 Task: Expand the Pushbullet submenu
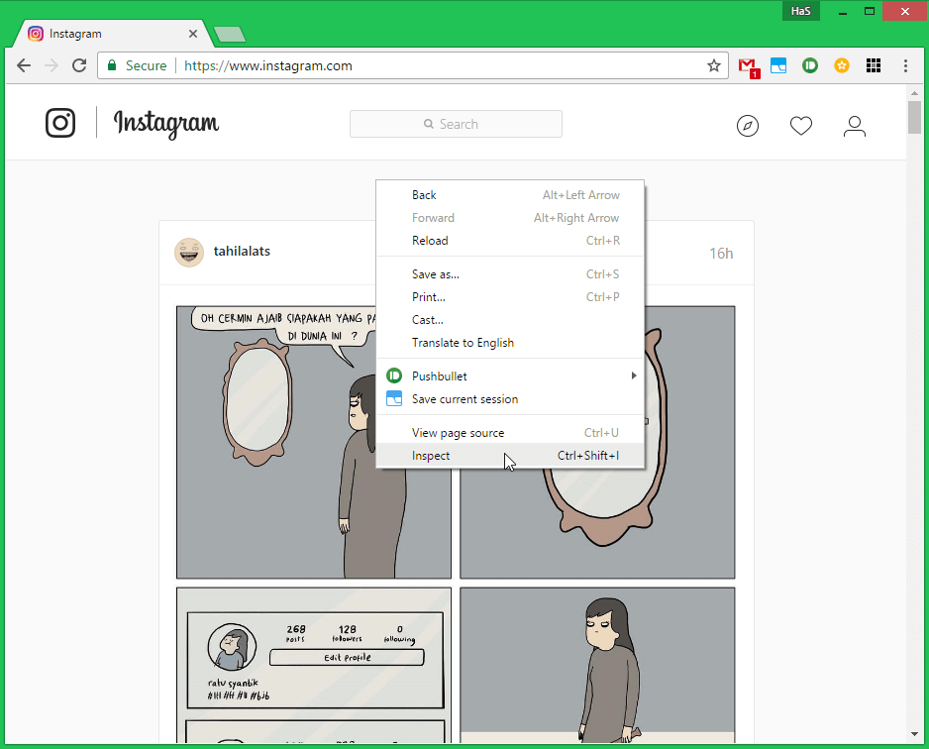510,376
